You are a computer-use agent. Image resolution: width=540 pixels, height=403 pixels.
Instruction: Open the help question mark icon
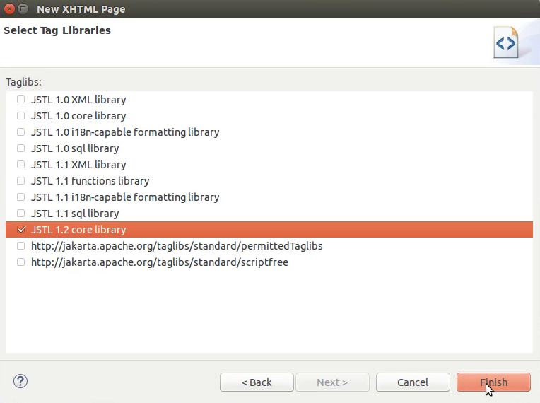(x=20, y=381)
